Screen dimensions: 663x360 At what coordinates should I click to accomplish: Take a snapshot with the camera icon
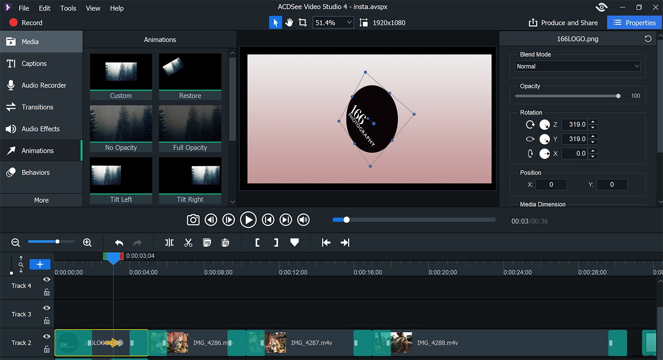pos(193,219)
